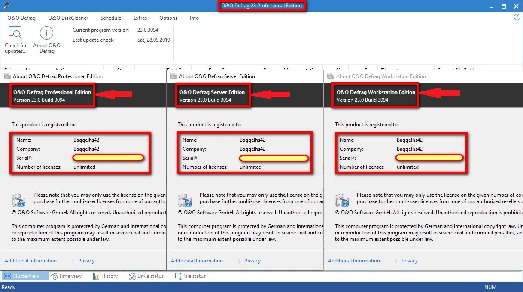Select the Extras tab
This screenshot has width=523, height=292.
point(140,18)
